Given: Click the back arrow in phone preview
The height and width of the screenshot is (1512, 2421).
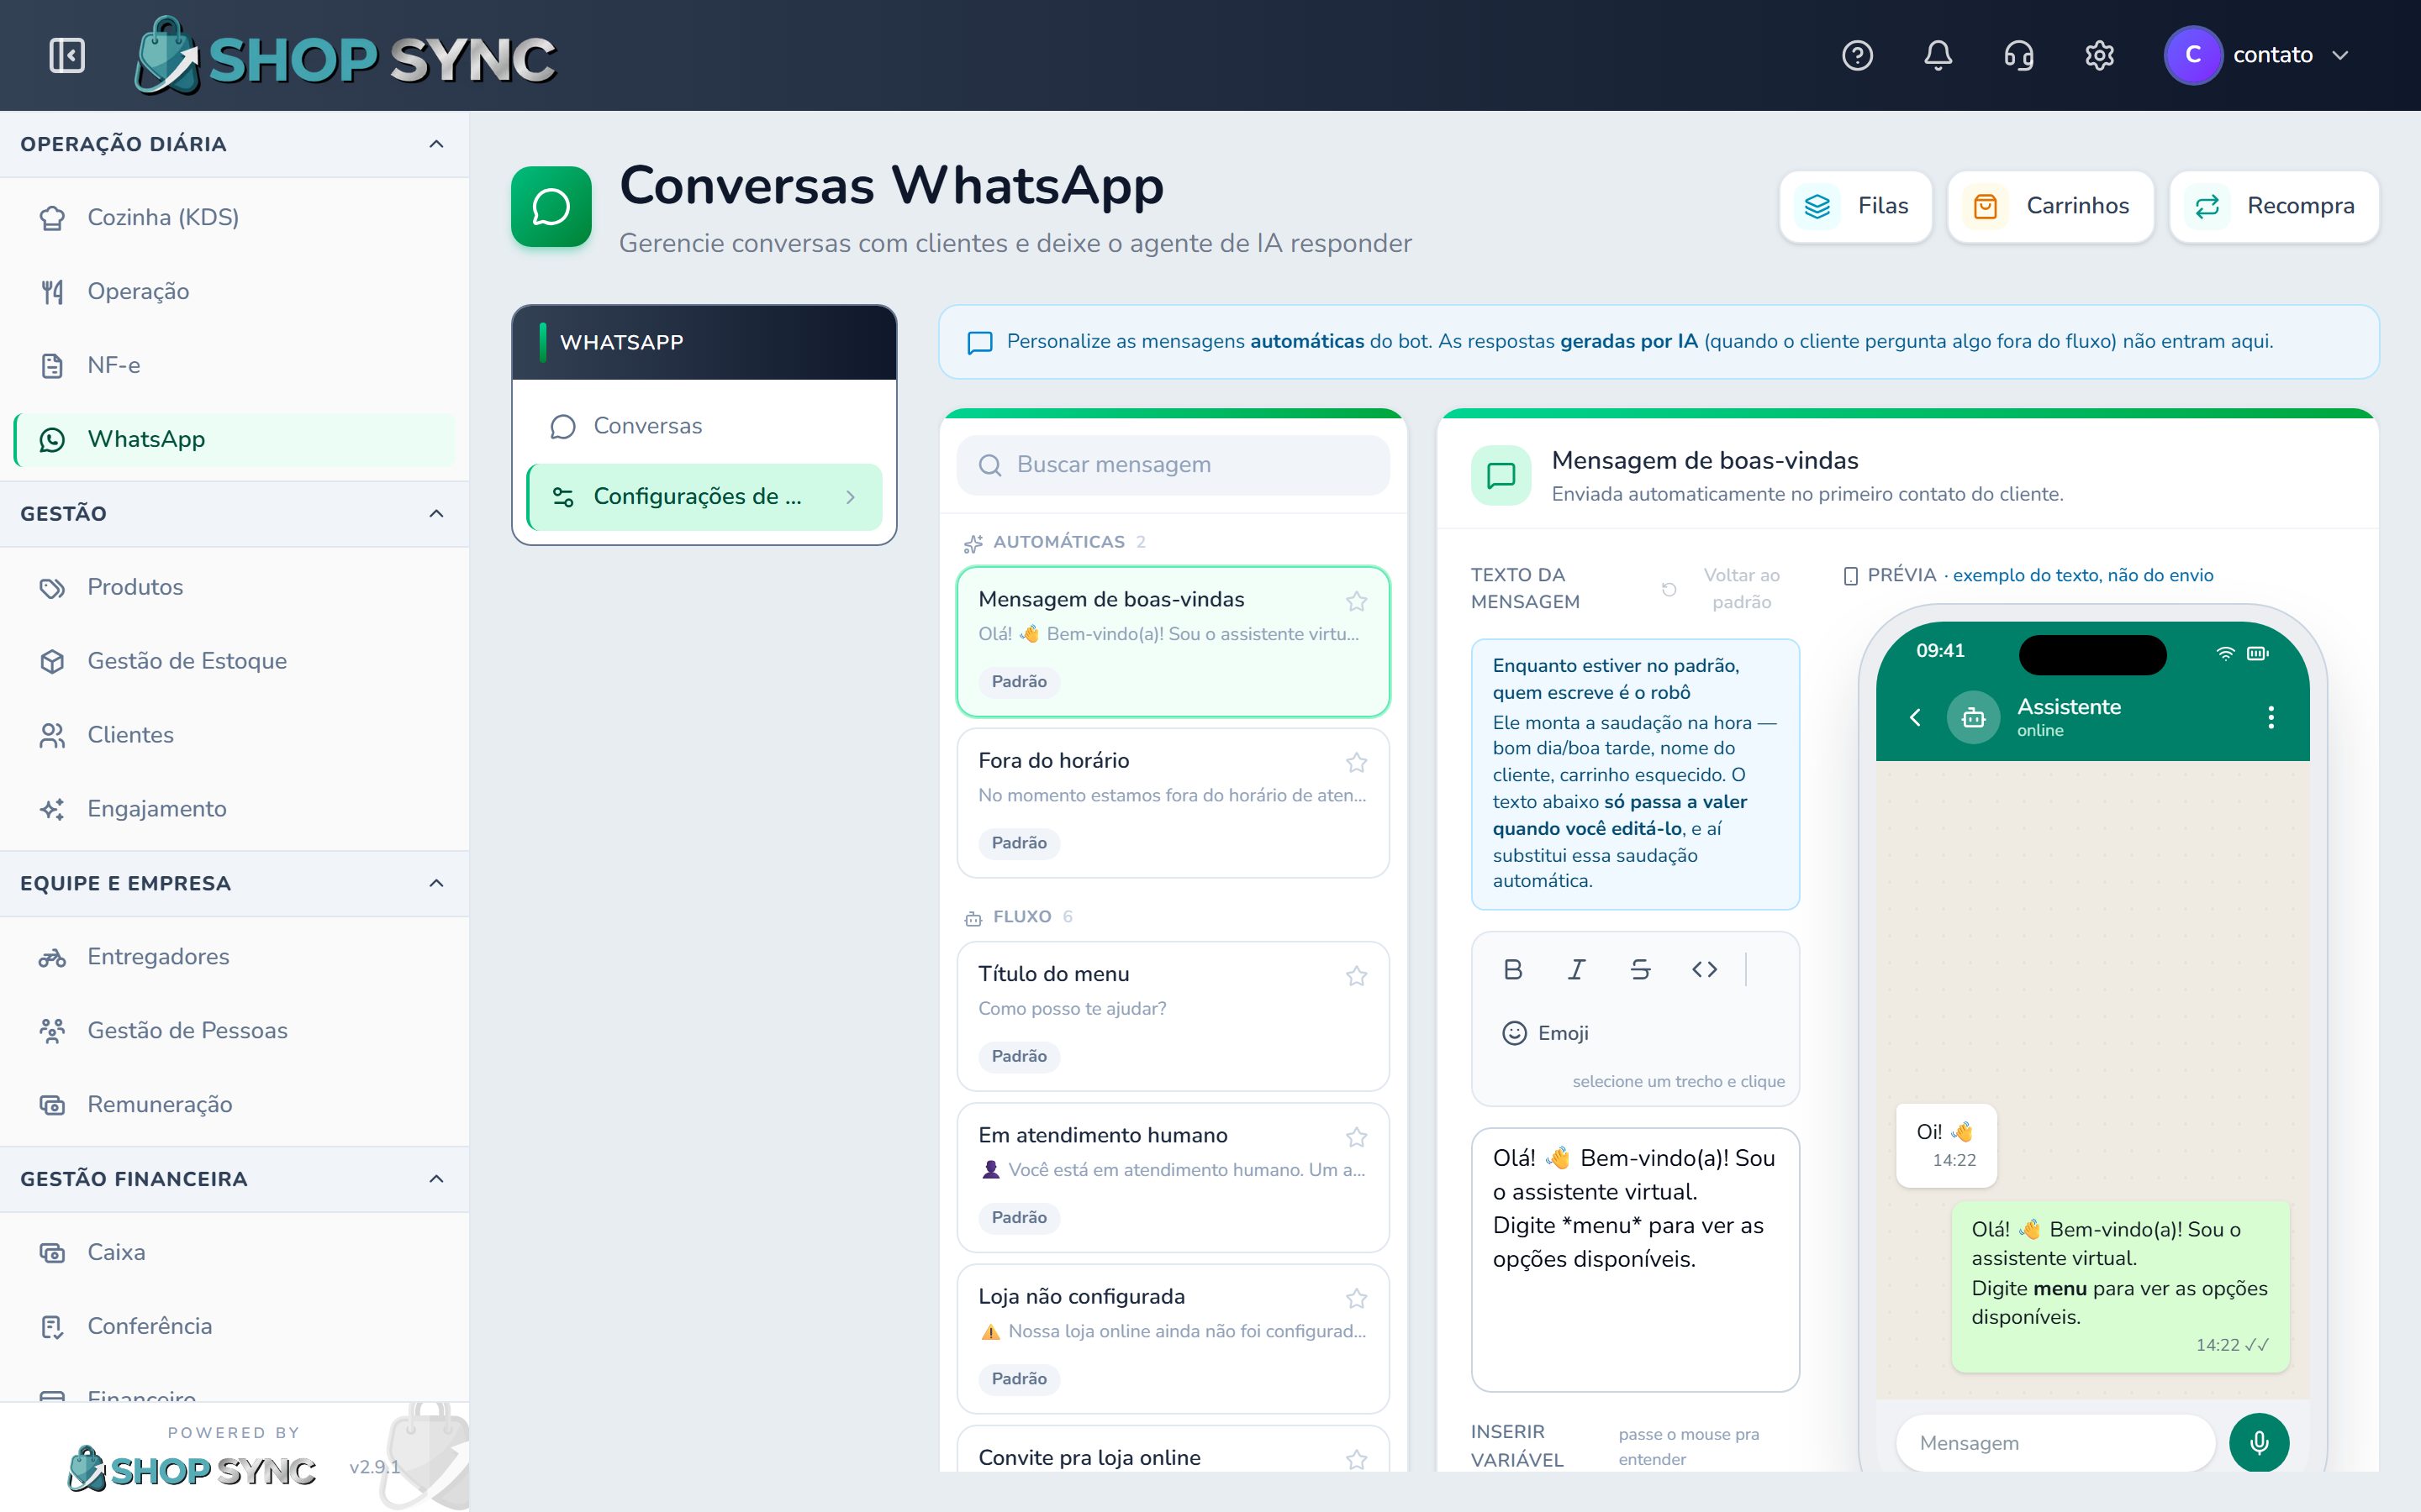Looking at the screenshot, I should (x=1915, y=717).
